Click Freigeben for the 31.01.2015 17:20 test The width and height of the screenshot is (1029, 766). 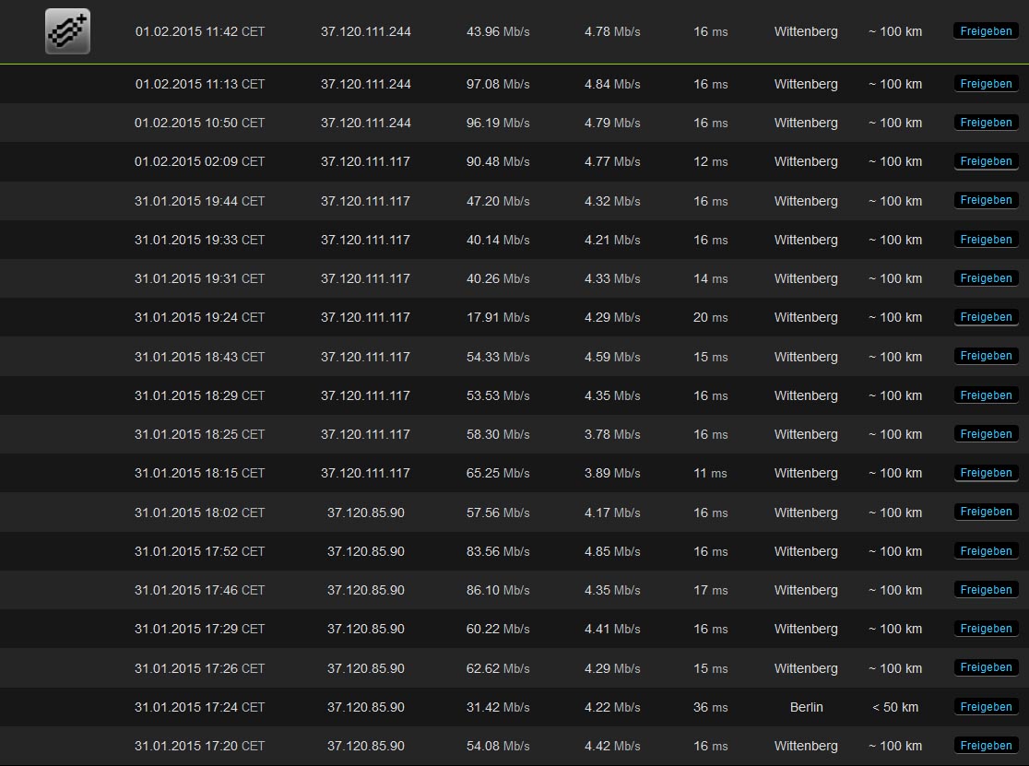pos(986,746)
